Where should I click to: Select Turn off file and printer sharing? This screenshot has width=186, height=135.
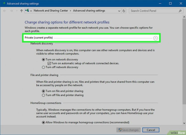pyautogui.click(x=43, y=95)
